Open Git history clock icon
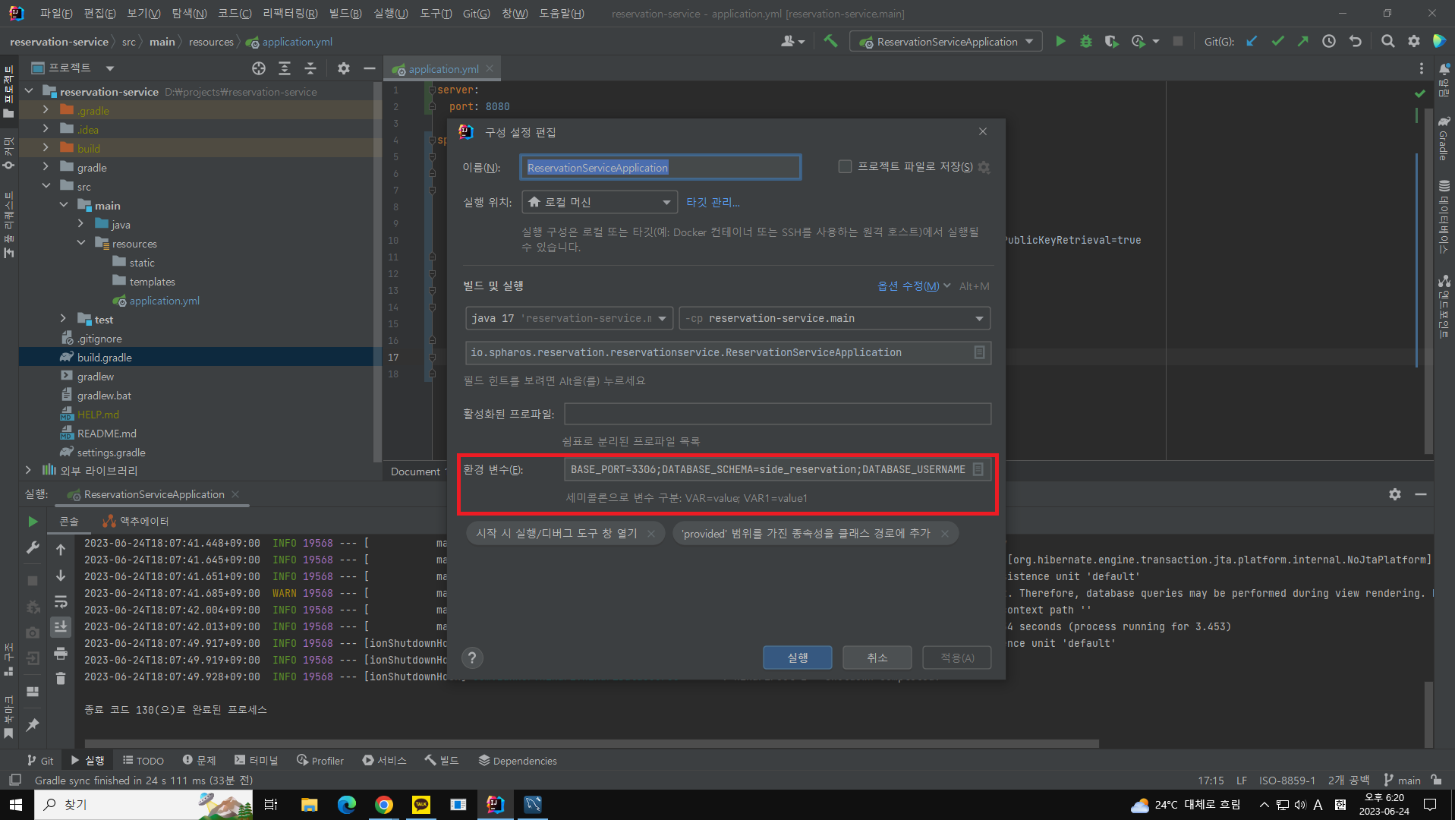This screenshot has height=820, width=1455. pos(1329,42)
